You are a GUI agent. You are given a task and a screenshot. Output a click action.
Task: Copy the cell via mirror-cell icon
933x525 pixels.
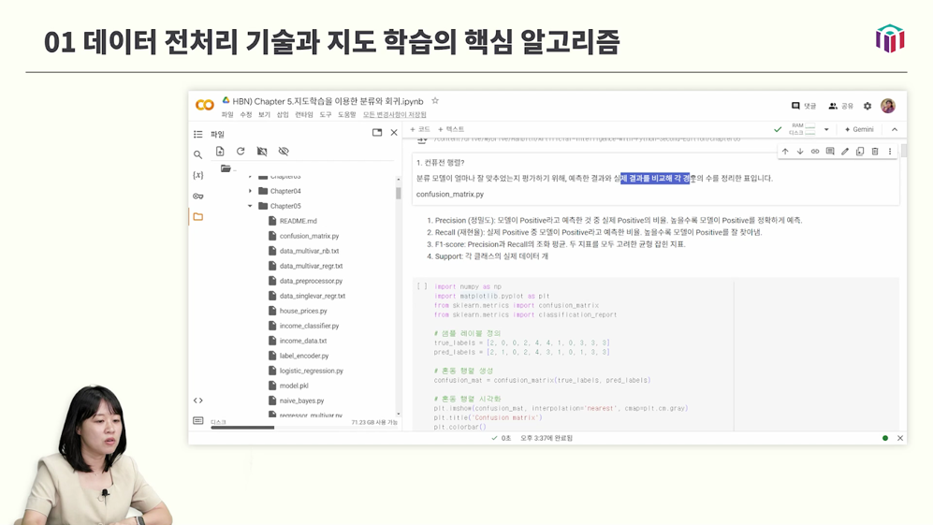click(x=860, y=152)
